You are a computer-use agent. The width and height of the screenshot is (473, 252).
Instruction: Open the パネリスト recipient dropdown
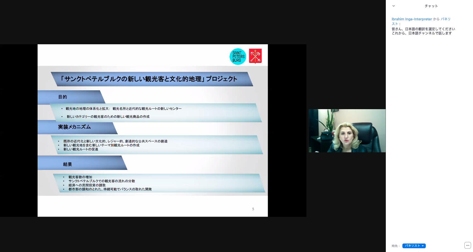414,246
